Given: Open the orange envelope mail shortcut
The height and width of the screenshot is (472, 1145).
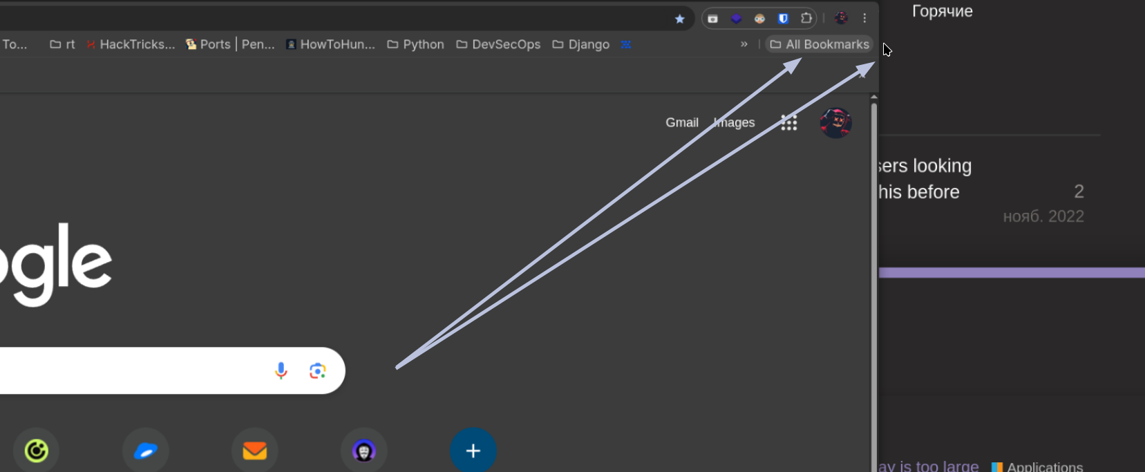Looking at the screenshot, I should tap(254, 451).
